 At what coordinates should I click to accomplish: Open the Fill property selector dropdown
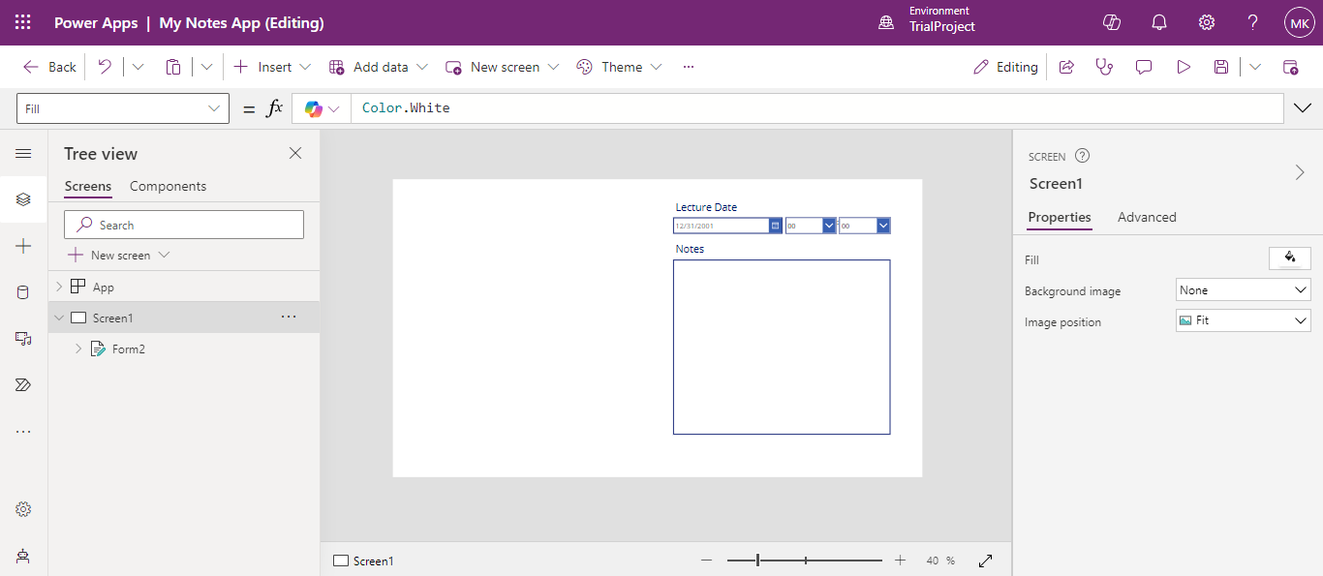[123, 108]
